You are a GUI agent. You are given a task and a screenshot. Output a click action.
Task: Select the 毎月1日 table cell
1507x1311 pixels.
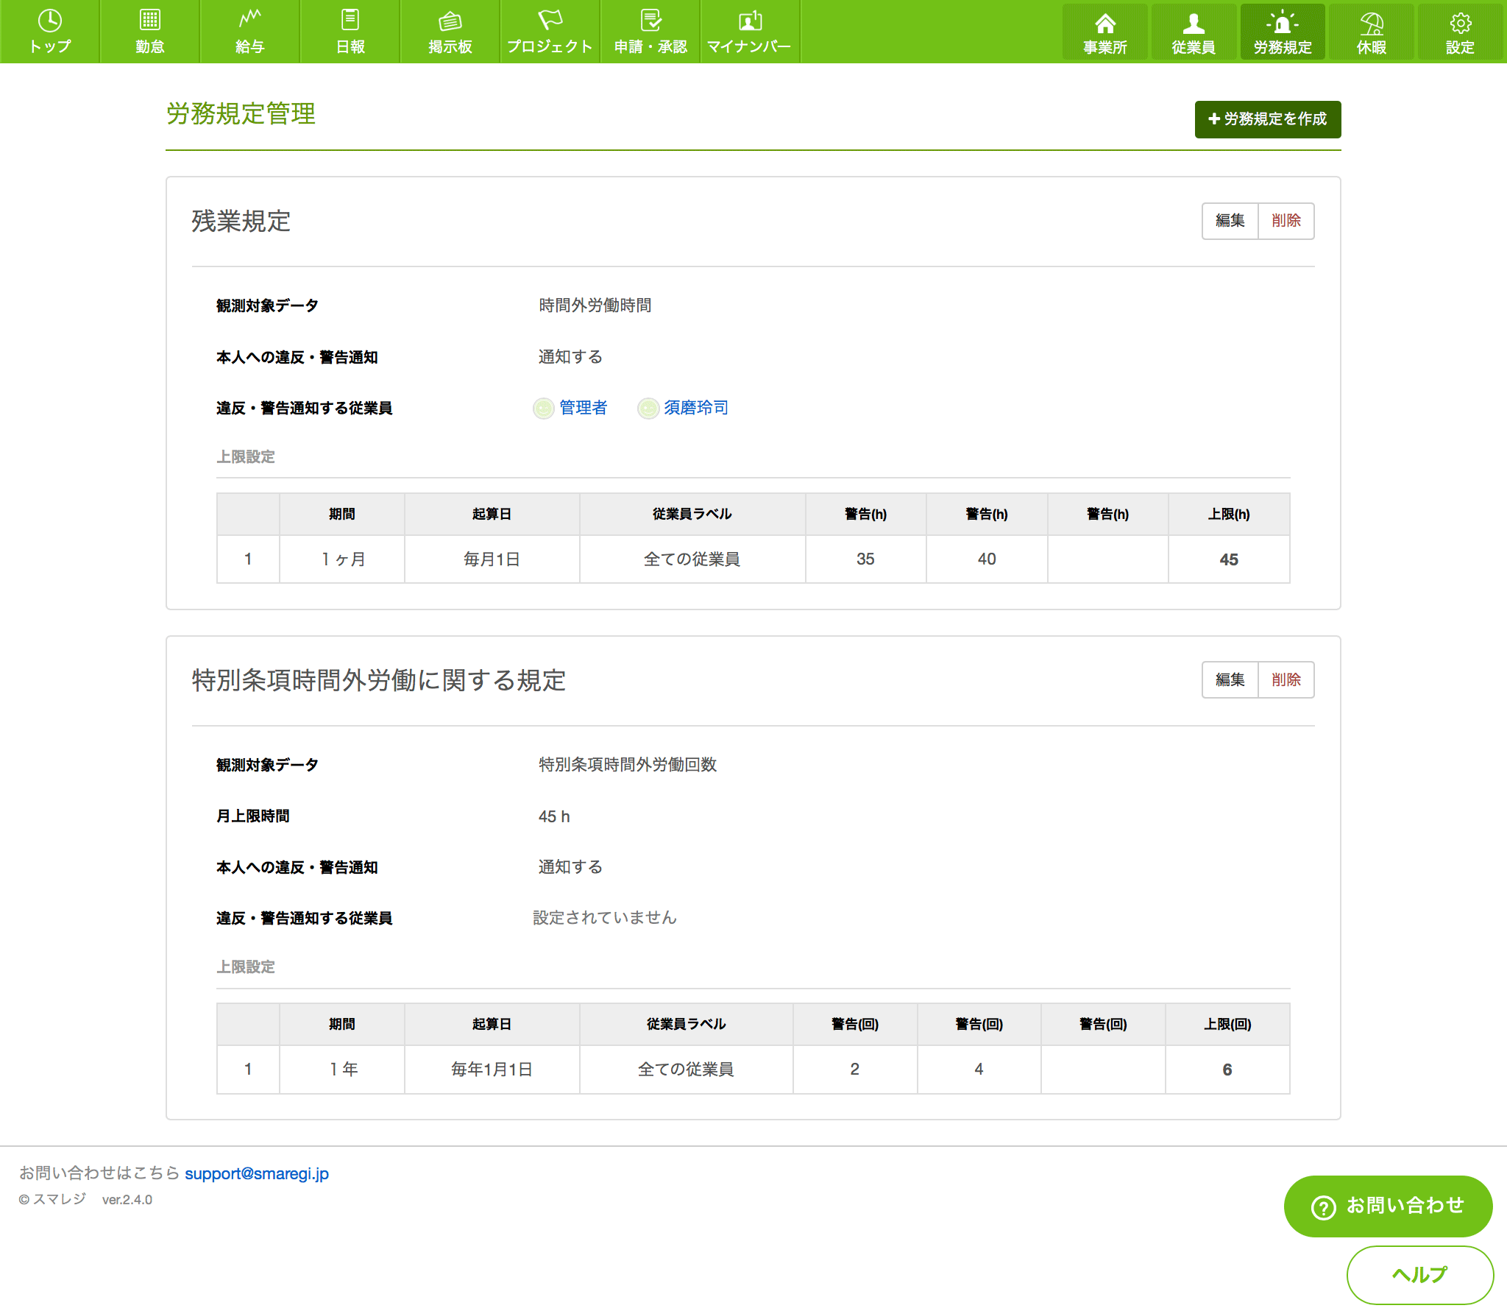492,559
